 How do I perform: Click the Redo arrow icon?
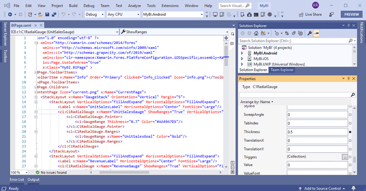74,15
